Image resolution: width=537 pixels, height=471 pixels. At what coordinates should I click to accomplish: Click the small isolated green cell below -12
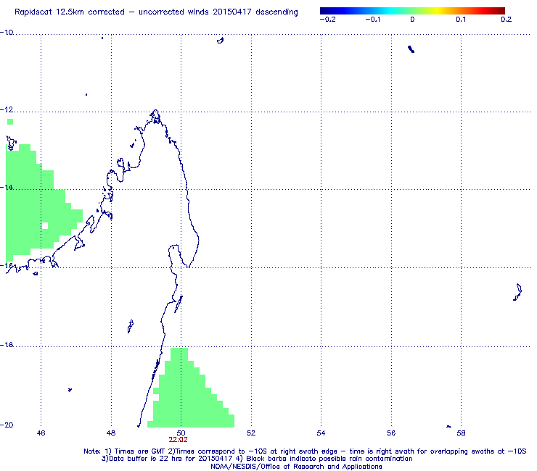pyautogui.click(x=10, y=122)
